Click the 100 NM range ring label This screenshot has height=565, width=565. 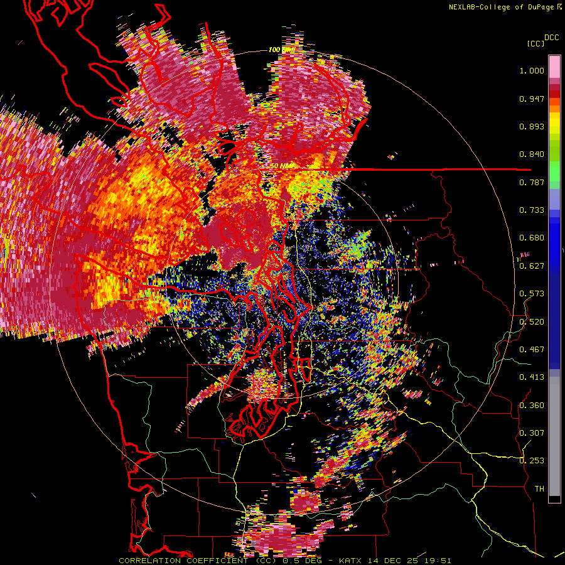coord(282,50)
